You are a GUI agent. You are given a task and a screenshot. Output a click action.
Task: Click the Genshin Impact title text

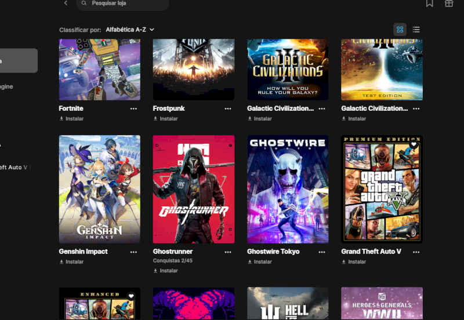point(83,252)
